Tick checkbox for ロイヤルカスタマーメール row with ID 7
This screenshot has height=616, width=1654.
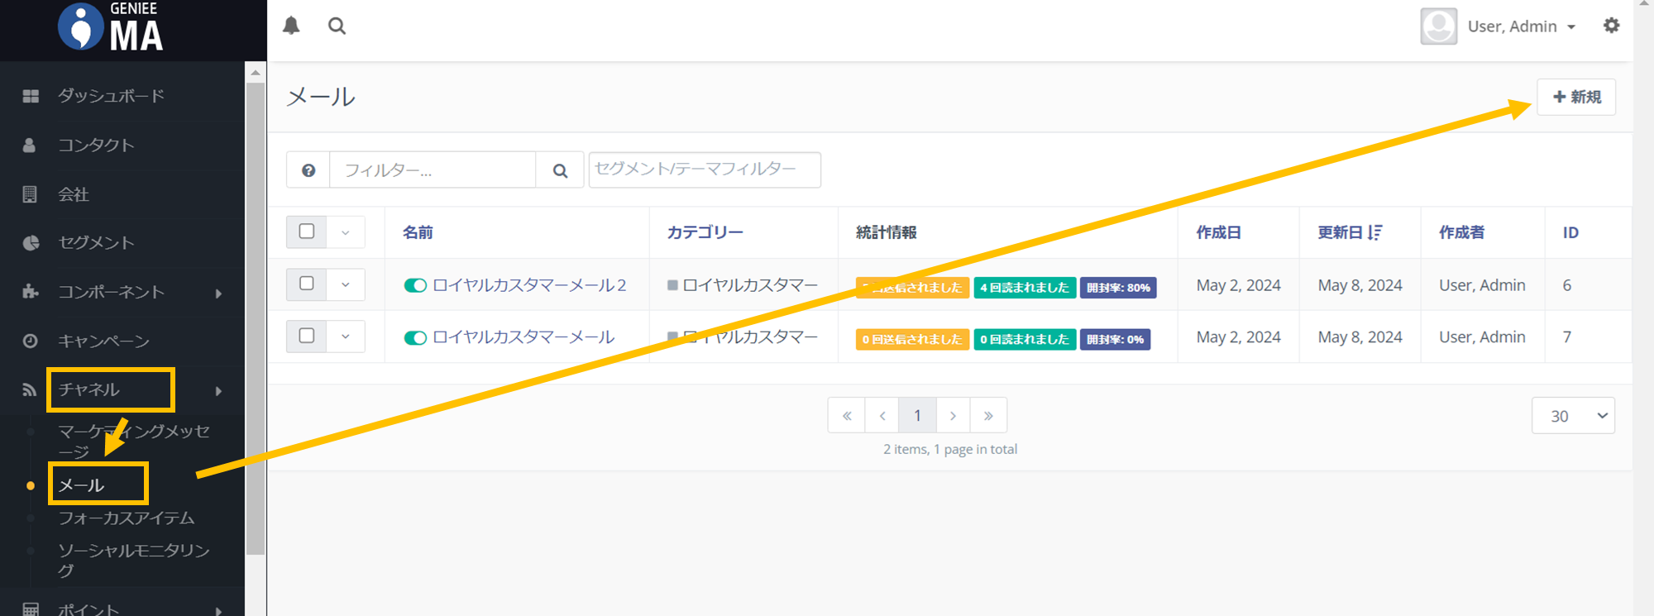coord(307,336)
